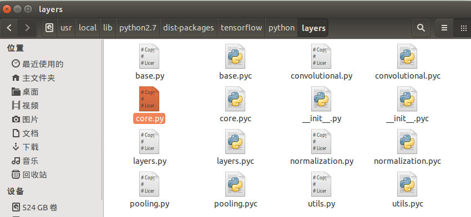The height and width of the screenshot is (217, 471).
Task: Open Downloads (下载) in sidebar
Action: [x=25, y=147]
